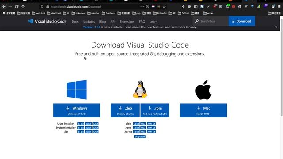This screenshot has height=159, width=283.
Task: Open the Learn navigation item
Action: [153, 22]
